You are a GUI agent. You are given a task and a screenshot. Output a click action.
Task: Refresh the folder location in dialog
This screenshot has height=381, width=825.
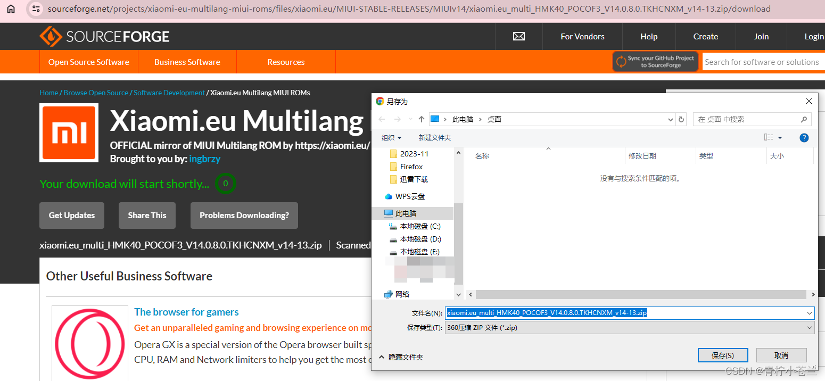pyautogui.click(x=681, y=119)
